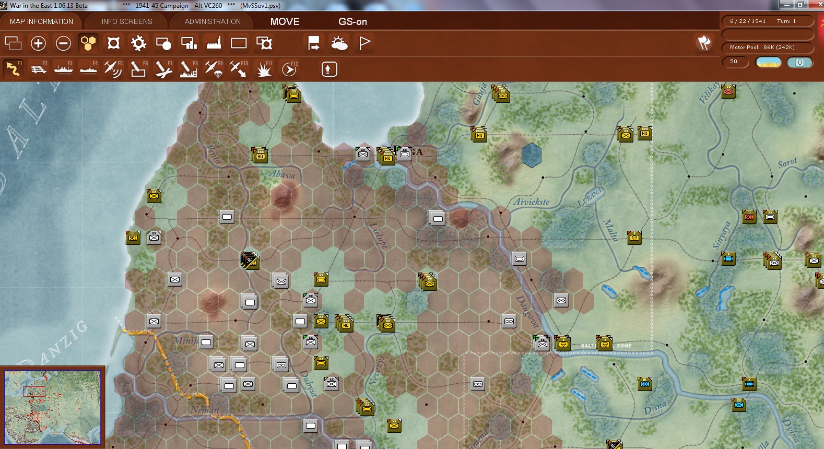Open the weather sun-and-cloud icon
The width and height of the screenshot is (824, 449).
(339, 43)
